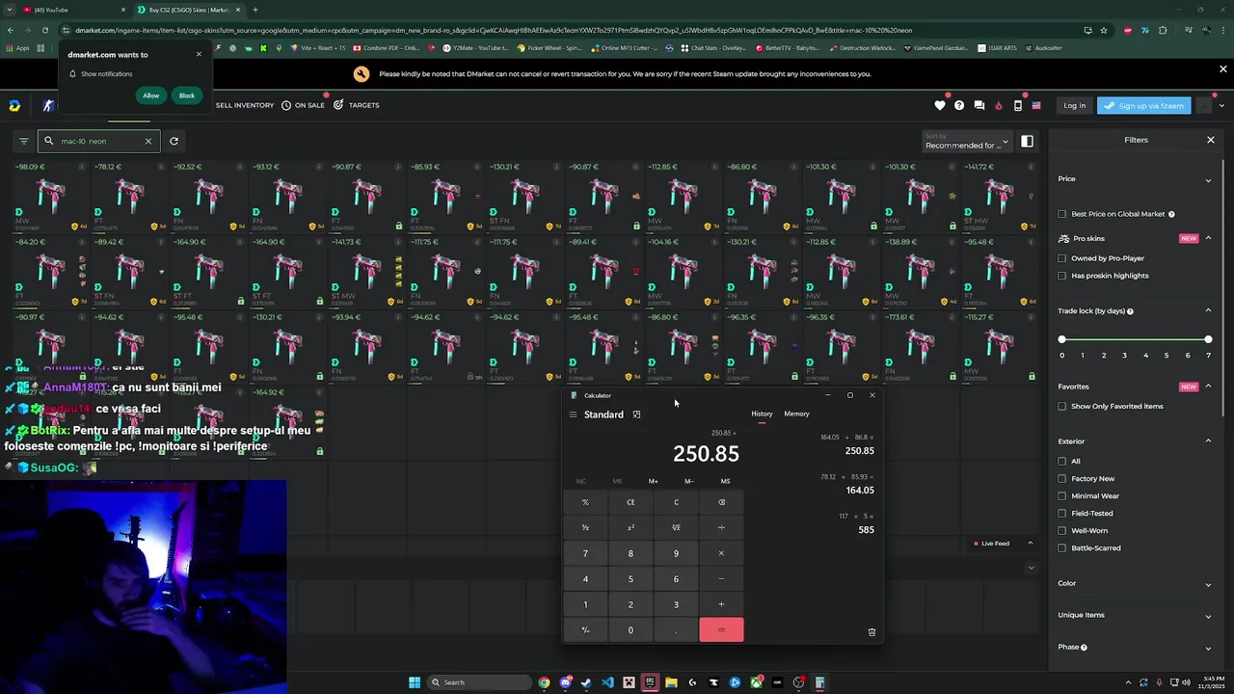Expand the Live Feed panel
Viewport: 1234px width, 694px height.
[x=1030, y=544]
